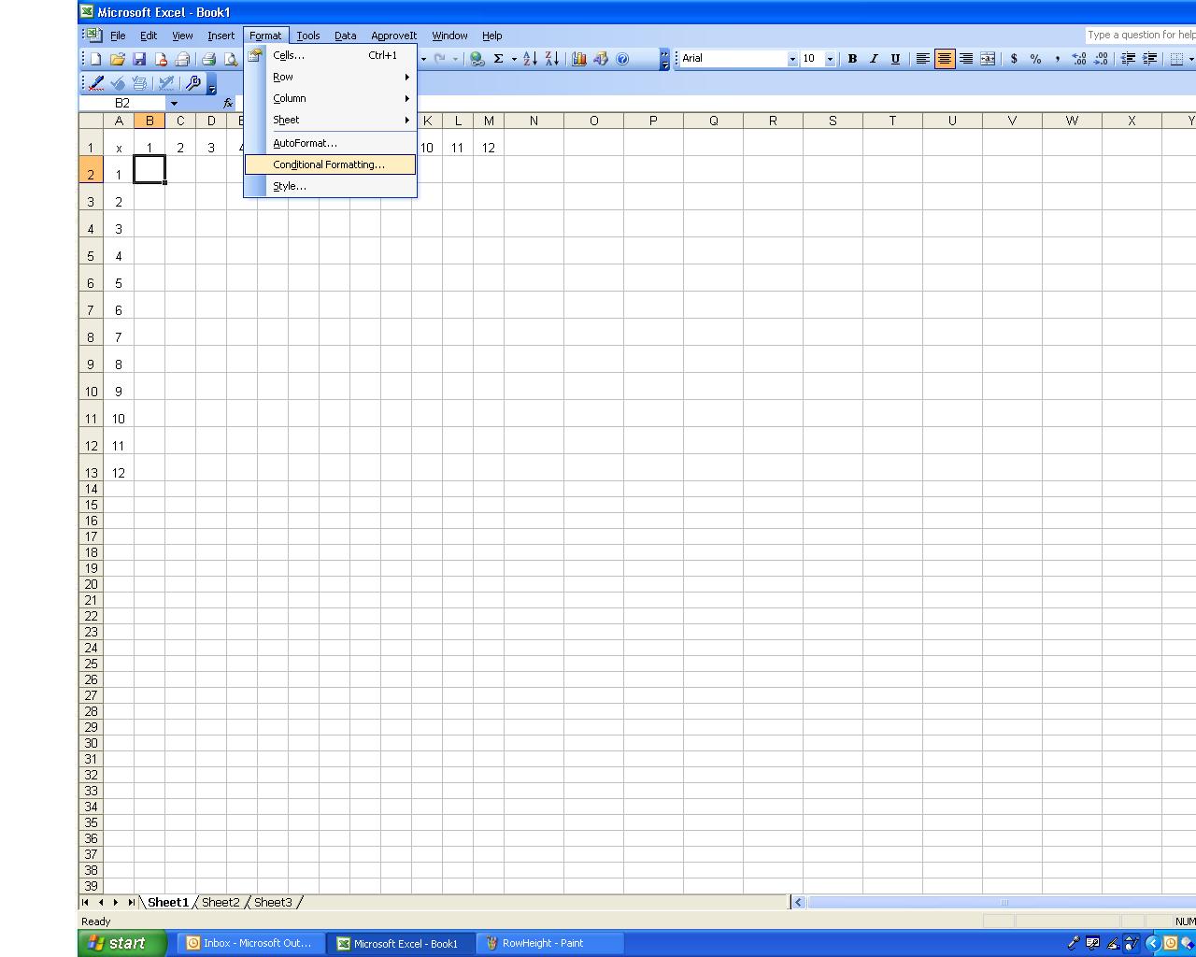Click the Chart Wizard icon
Screen dimensions: 1196x957
579,59
